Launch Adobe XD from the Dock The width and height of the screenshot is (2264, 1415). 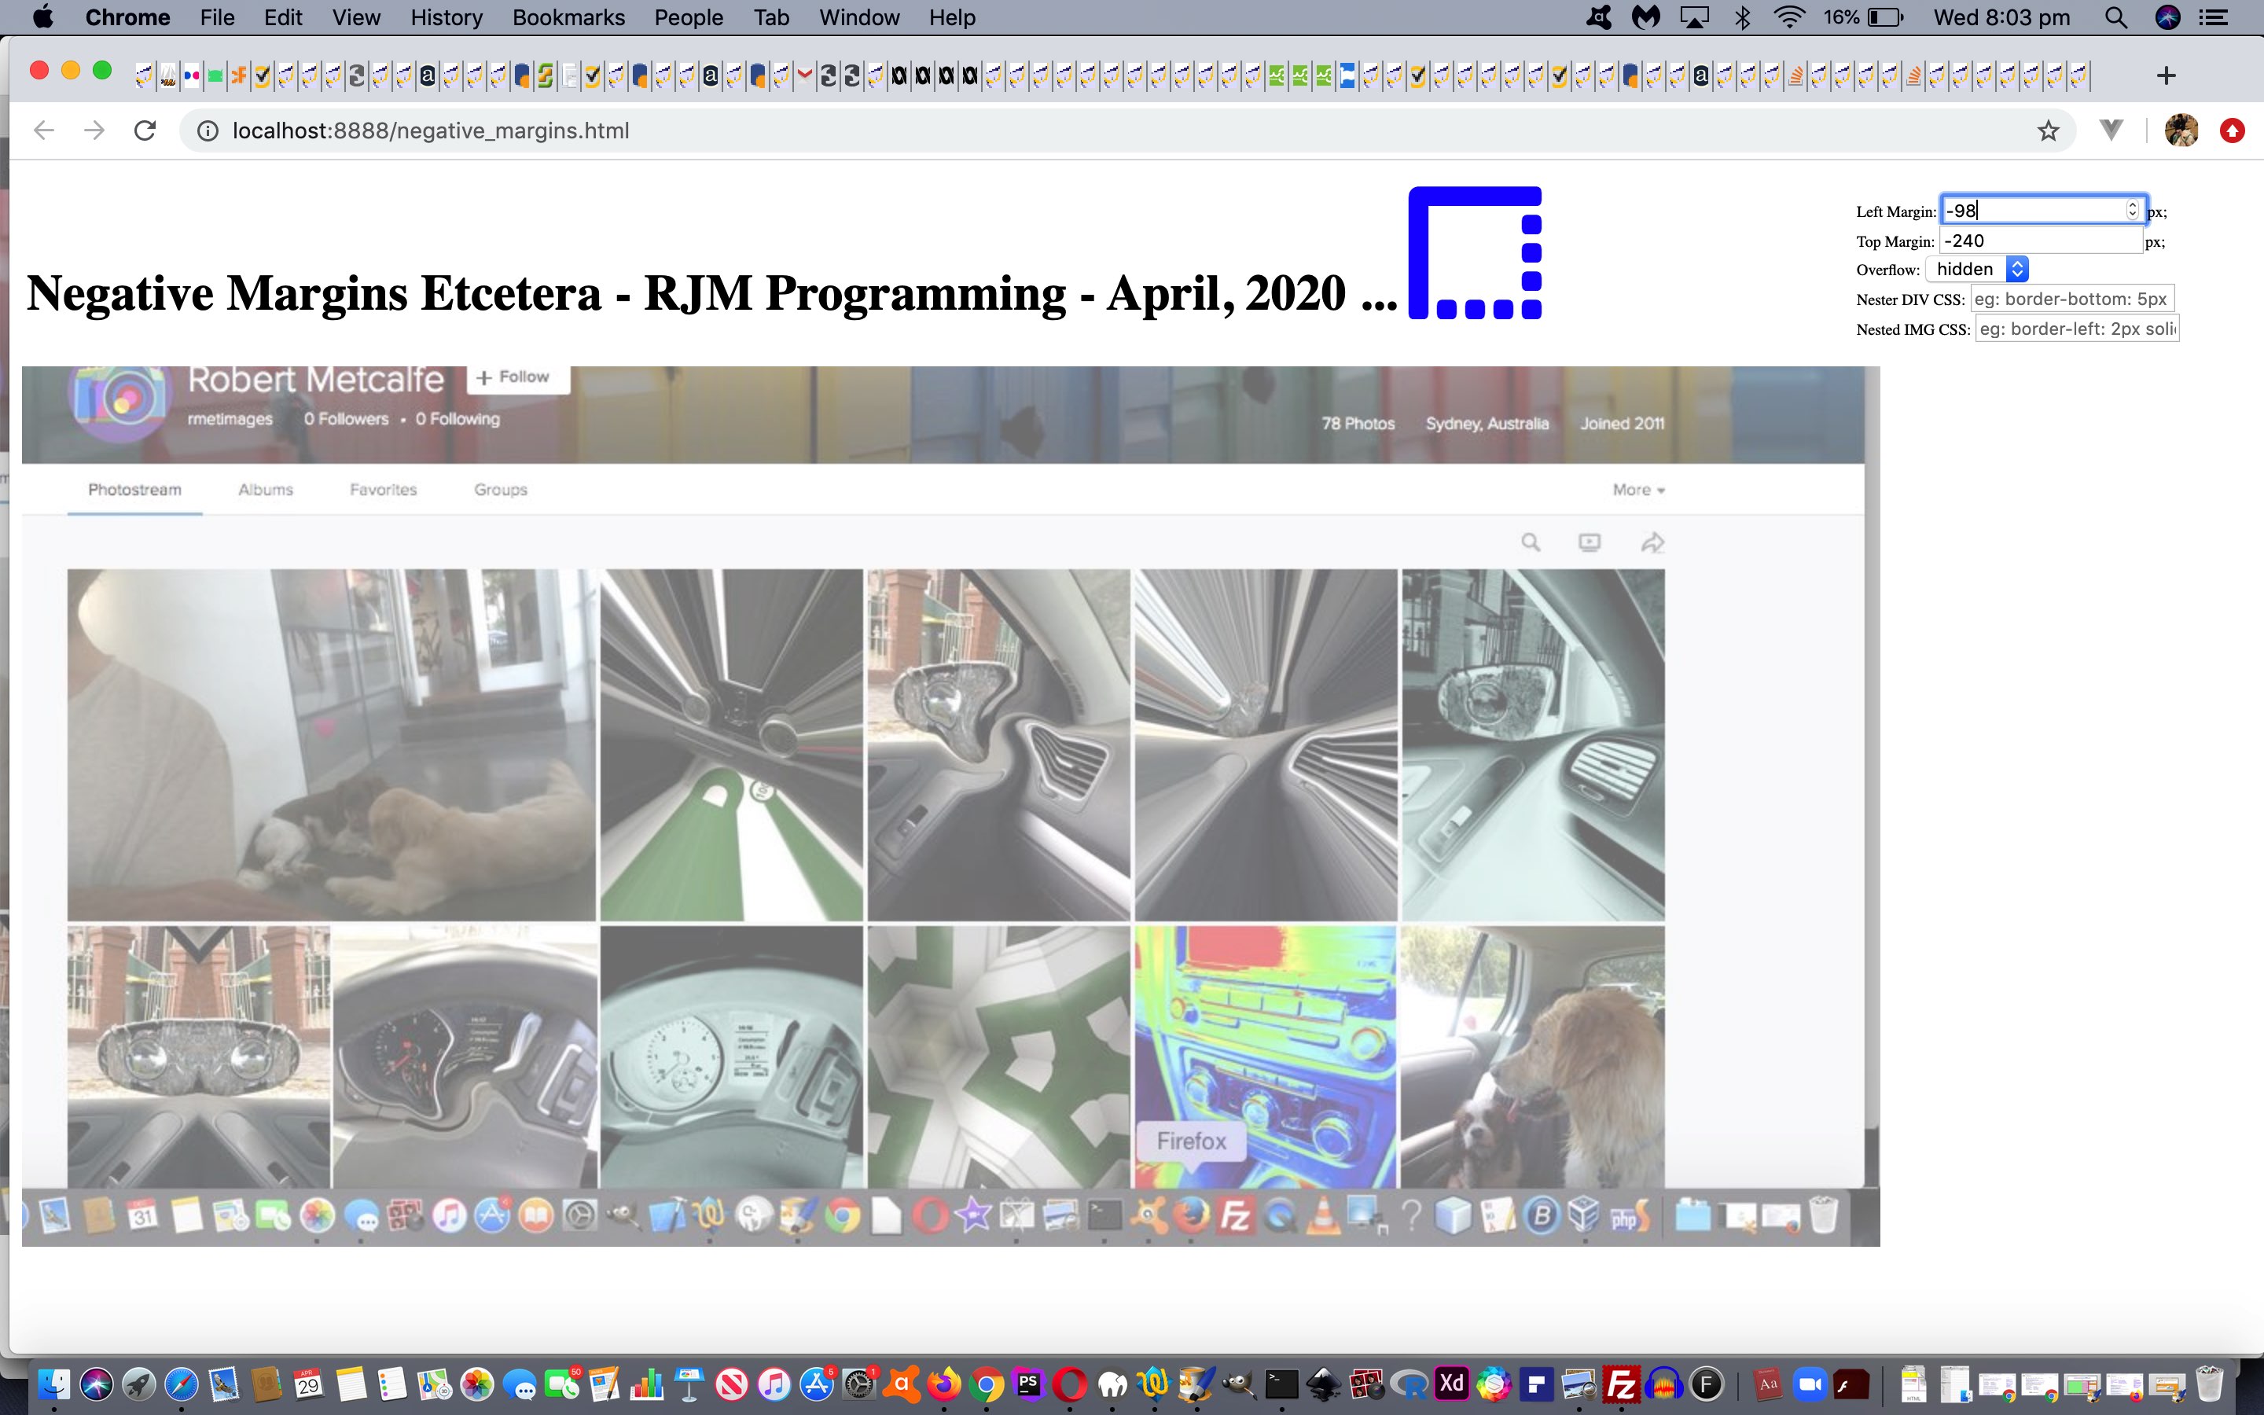pos(1452,1384)
